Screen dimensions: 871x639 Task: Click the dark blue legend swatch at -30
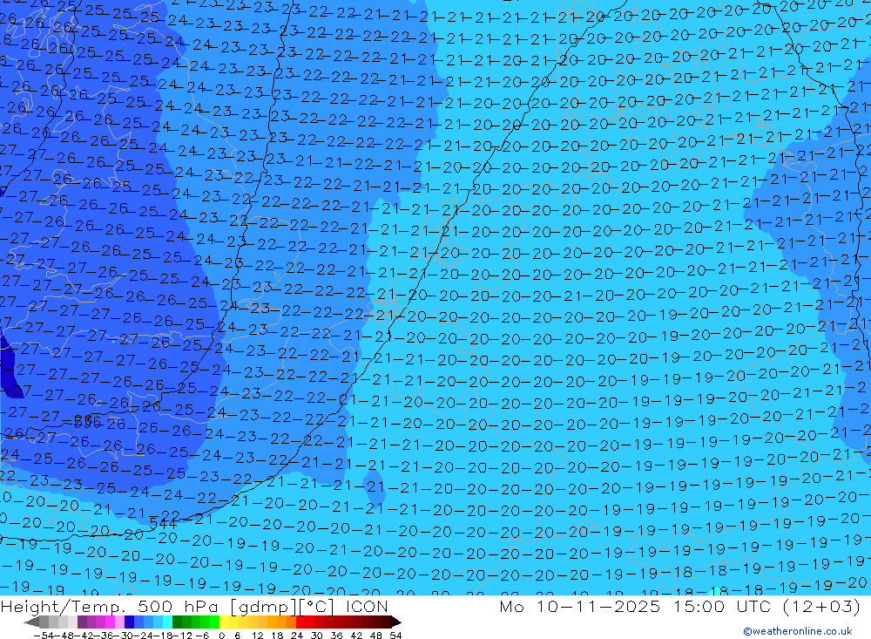[x=129, y=622]
